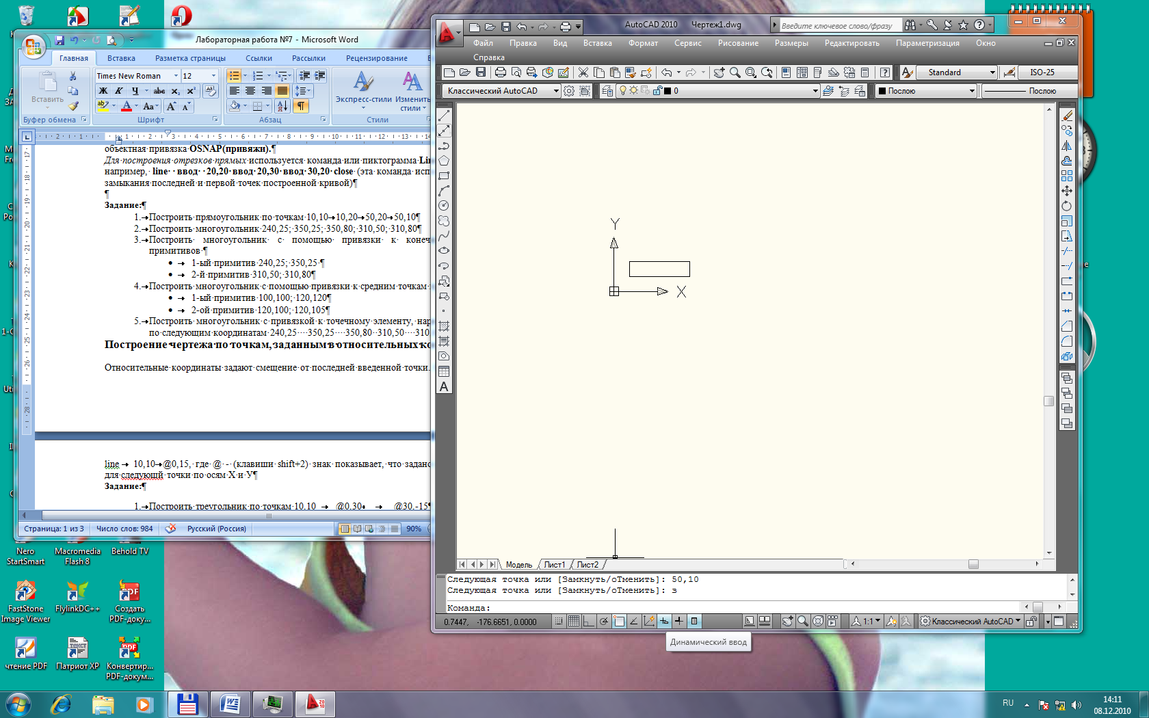Viewport: 1149px width, 718px height.
Task: Click Число слов: 984 in status bar
Action: click(124, 529)
